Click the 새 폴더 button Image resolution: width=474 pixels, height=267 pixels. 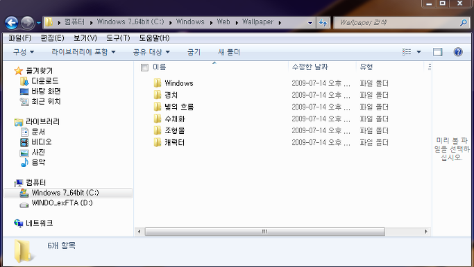[229, 52]
